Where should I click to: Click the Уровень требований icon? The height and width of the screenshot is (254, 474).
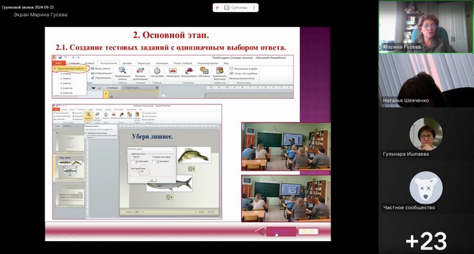pyautogui.click(x=140, y=70)
